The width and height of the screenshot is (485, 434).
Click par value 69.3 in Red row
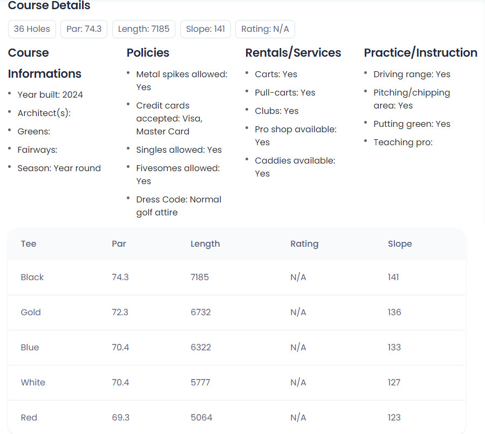[x=121, y=418]
